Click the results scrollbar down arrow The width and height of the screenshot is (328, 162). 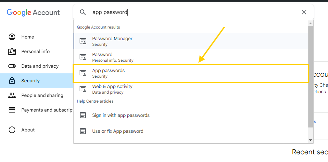[x=310, y=140]
